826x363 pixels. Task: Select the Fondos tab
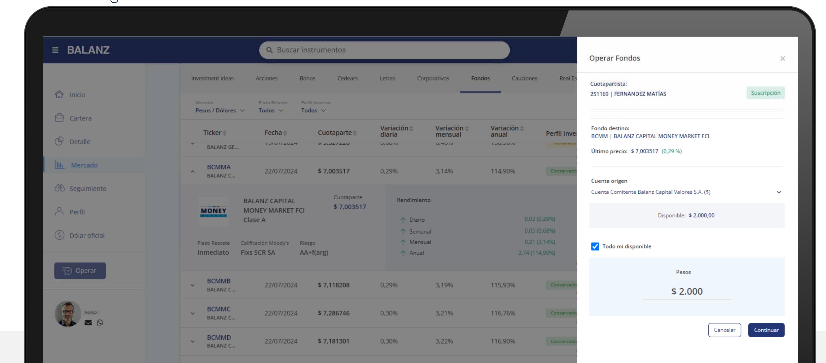click(x=480, y=78)
